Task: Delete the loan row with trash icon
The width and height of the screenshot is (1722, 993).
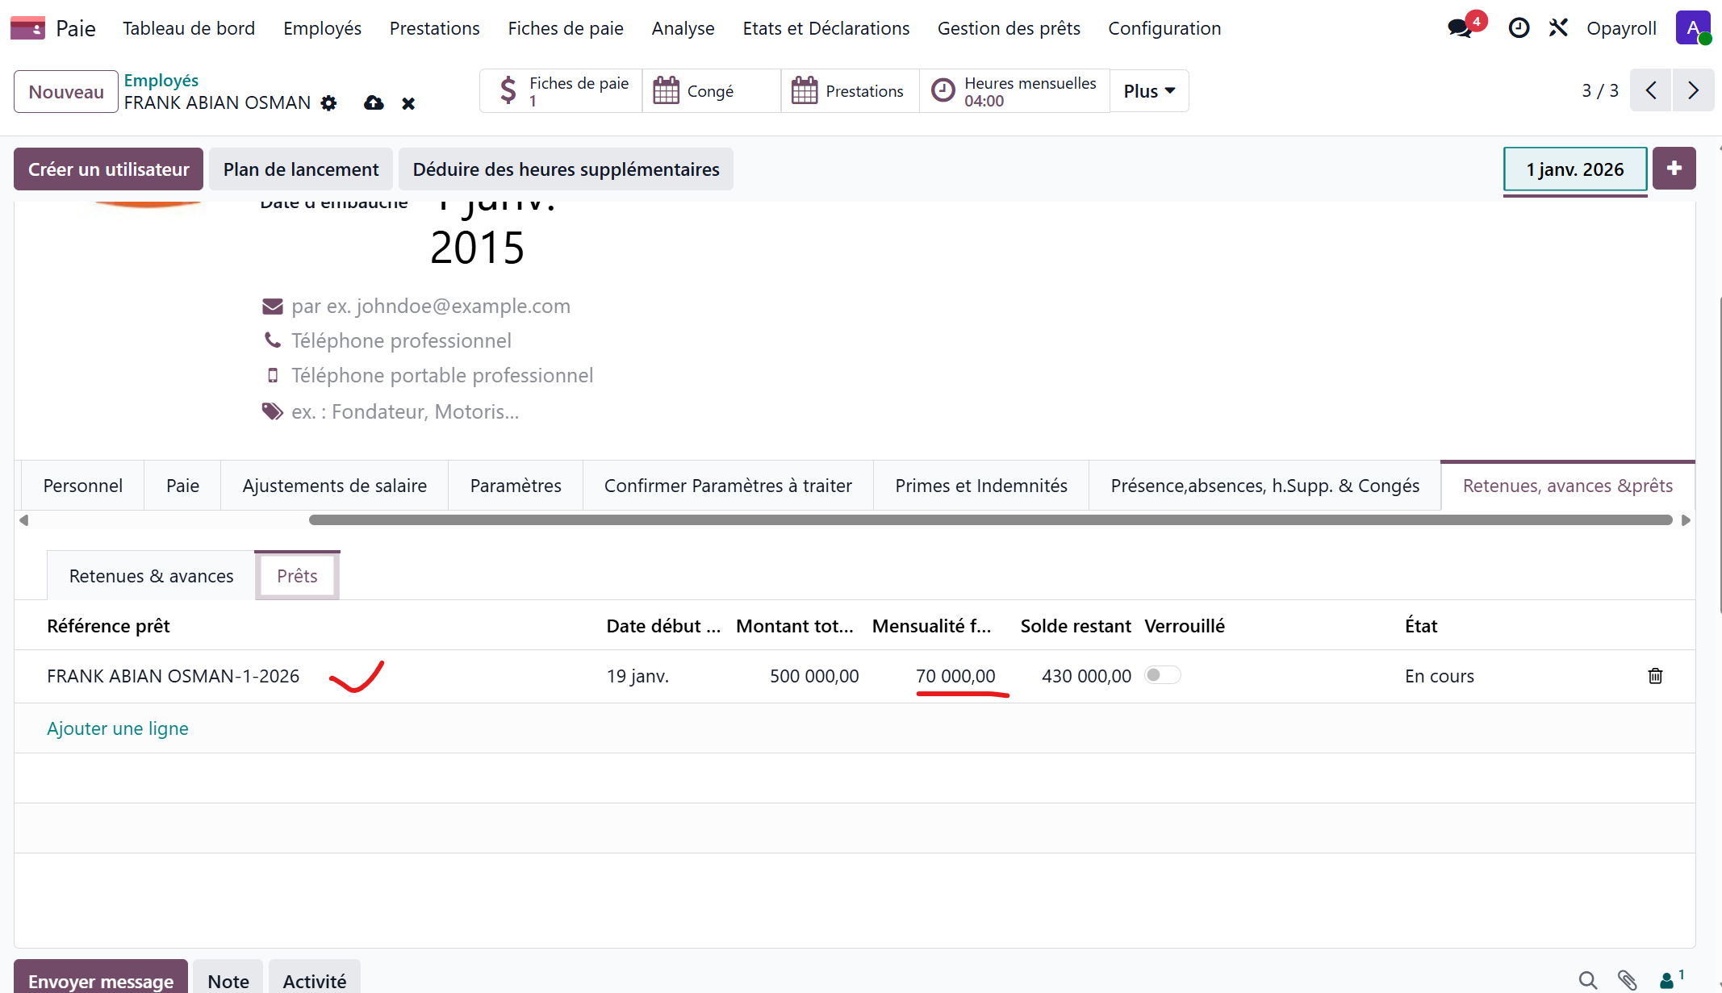Action: (1655, 676)
